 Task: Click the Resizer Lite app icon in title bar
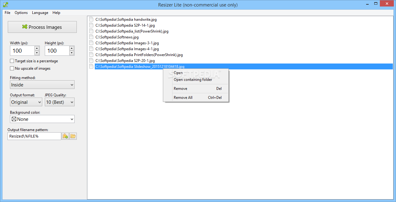point(5,4)
